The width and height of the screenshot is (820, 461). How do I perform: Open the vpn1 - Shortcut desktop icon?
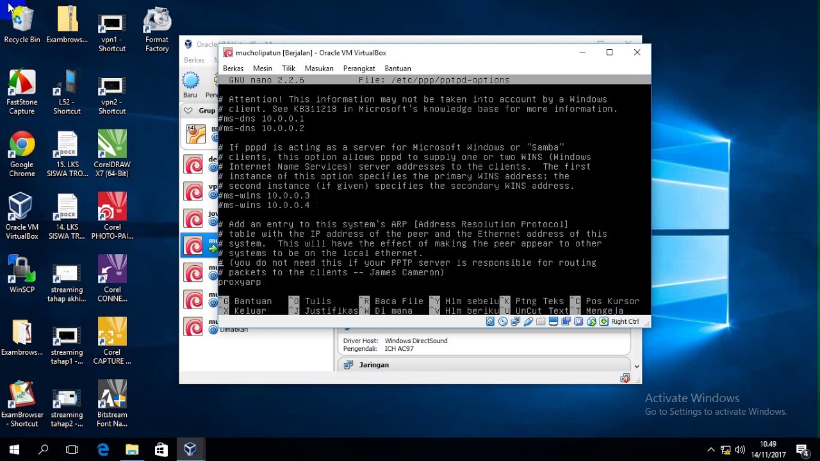112,31
